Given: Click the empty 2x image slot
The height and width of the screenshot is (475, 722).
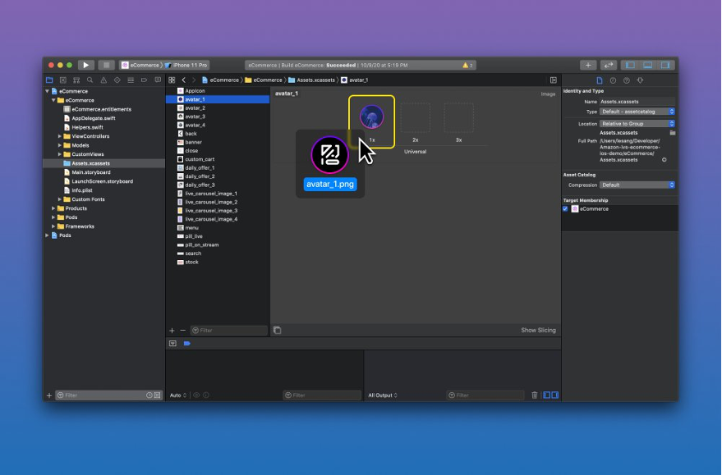Looking at the screenshot, I should tap(415, 118).
